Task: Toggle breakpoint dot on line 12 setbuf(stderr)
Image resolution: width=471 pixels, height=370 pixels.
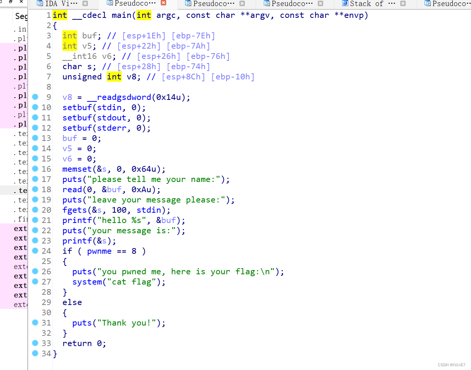Action: 35,128
